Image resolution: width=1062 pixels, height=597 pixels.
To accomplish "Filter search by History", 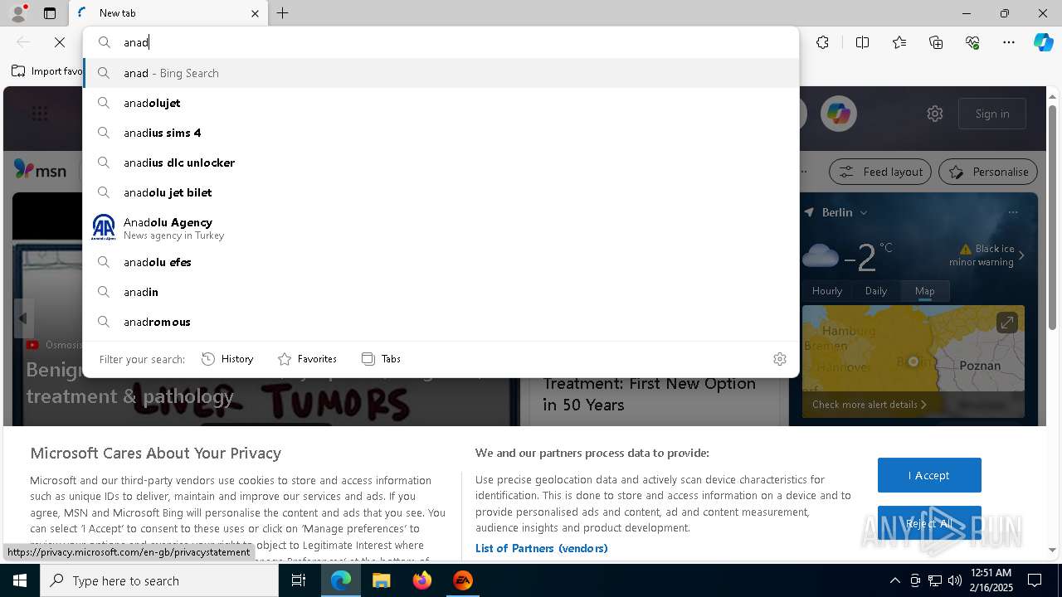I will point(227,359).
